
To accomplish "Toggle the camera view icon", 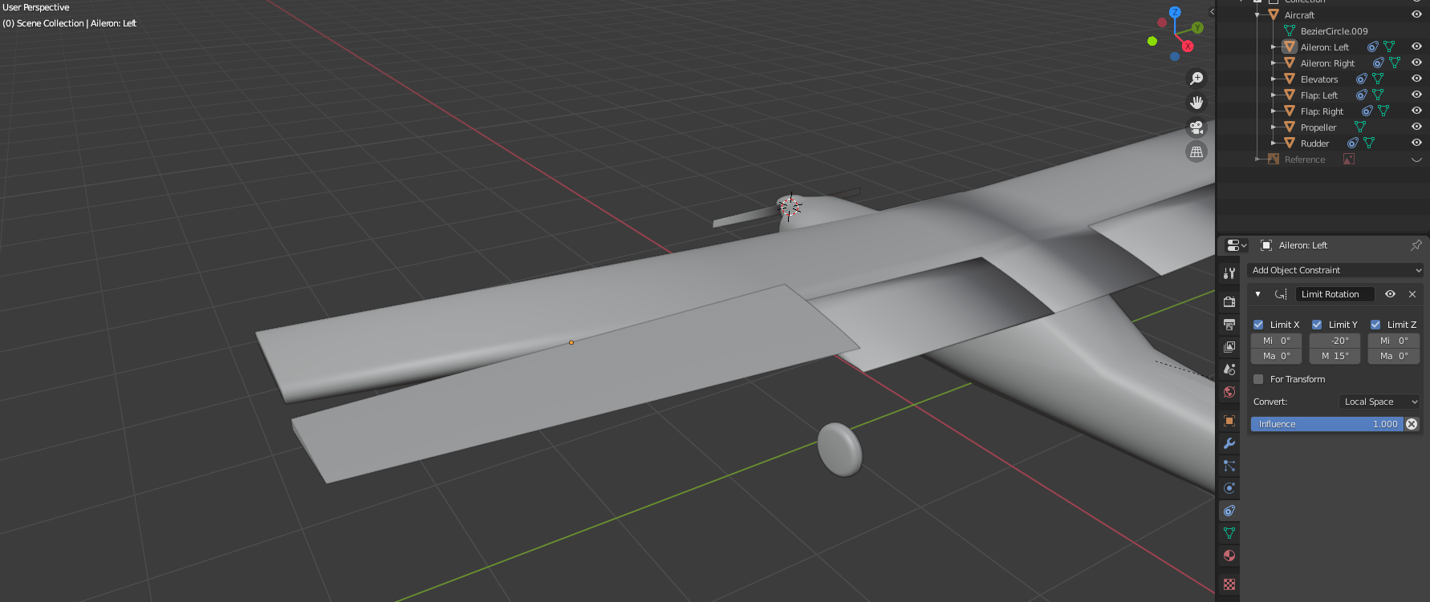I will 1196,127.
